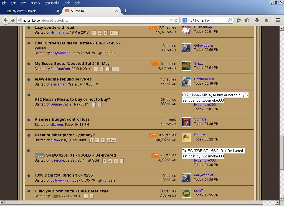Image resolution: width=284 pixels, height=206 pixels.
Task: Click the vertical scrollbar up arrow
Action: click(x=282, y=28)
